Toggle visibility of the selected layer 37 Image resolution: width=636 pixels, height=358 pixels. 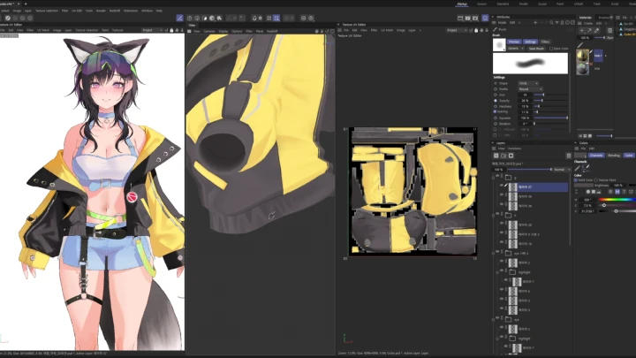502,185
